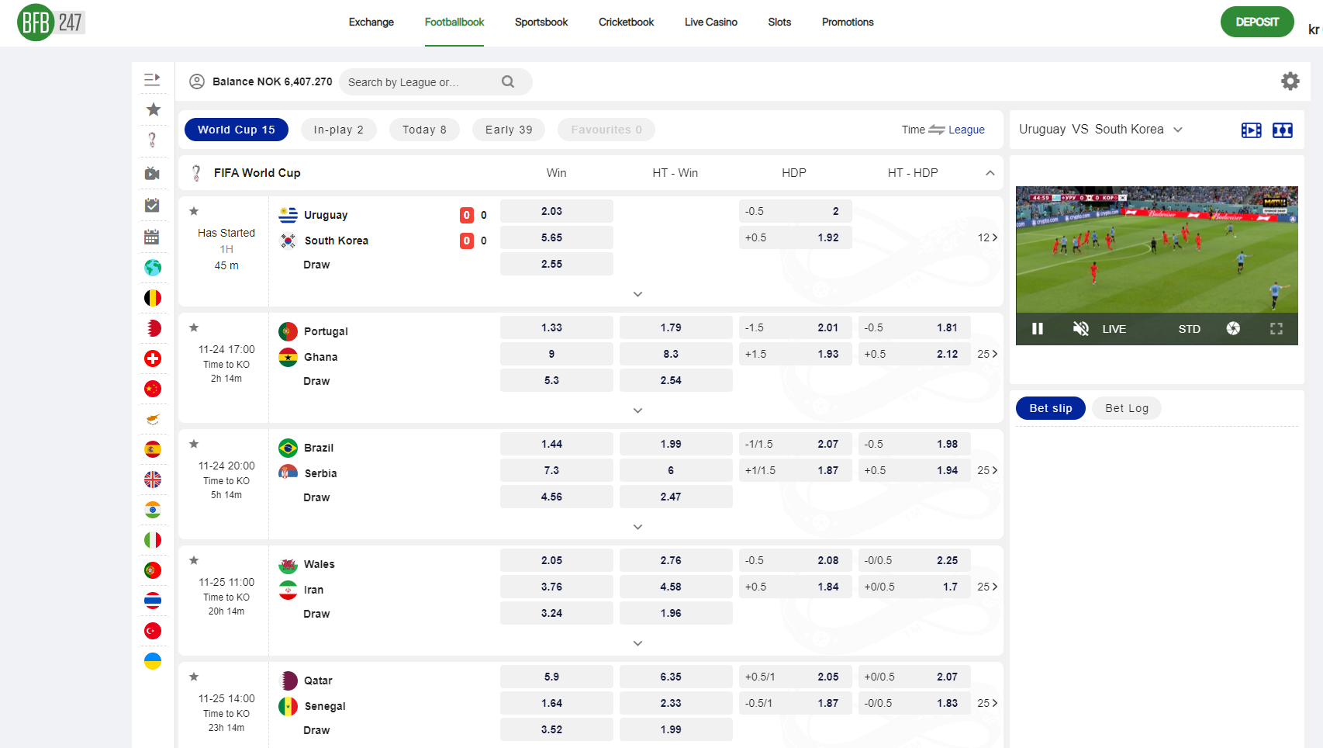This screenshot has width=1323, height=748.
Task: Favourite the Portugal vs Ghana match
Action: click(x=195, y=327)
